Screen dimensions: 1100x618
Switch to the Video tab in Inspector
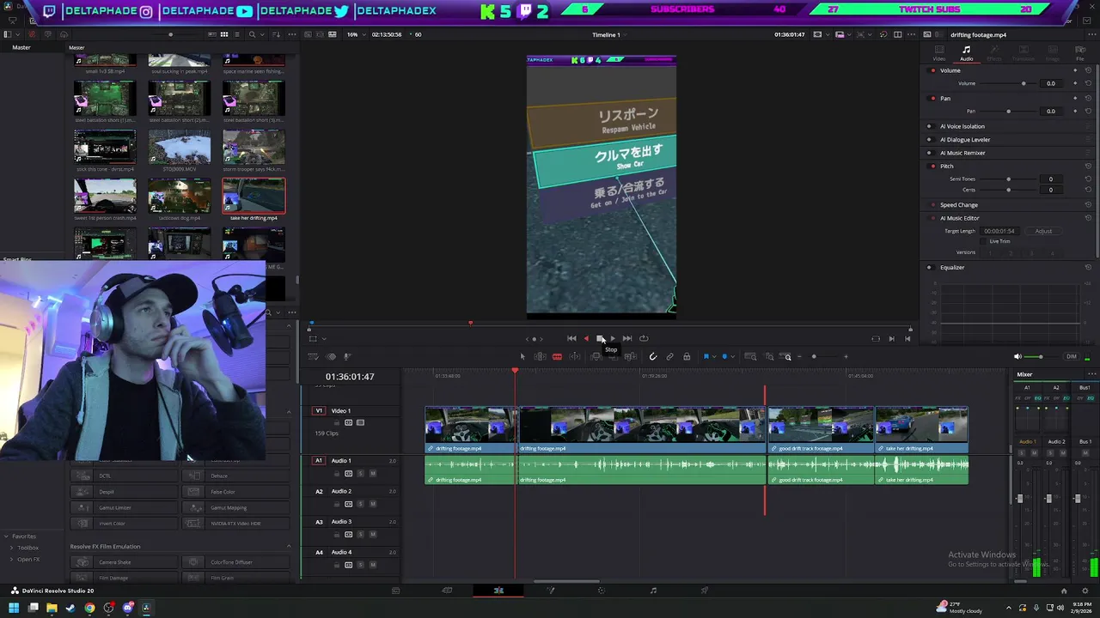click(938, 53)
